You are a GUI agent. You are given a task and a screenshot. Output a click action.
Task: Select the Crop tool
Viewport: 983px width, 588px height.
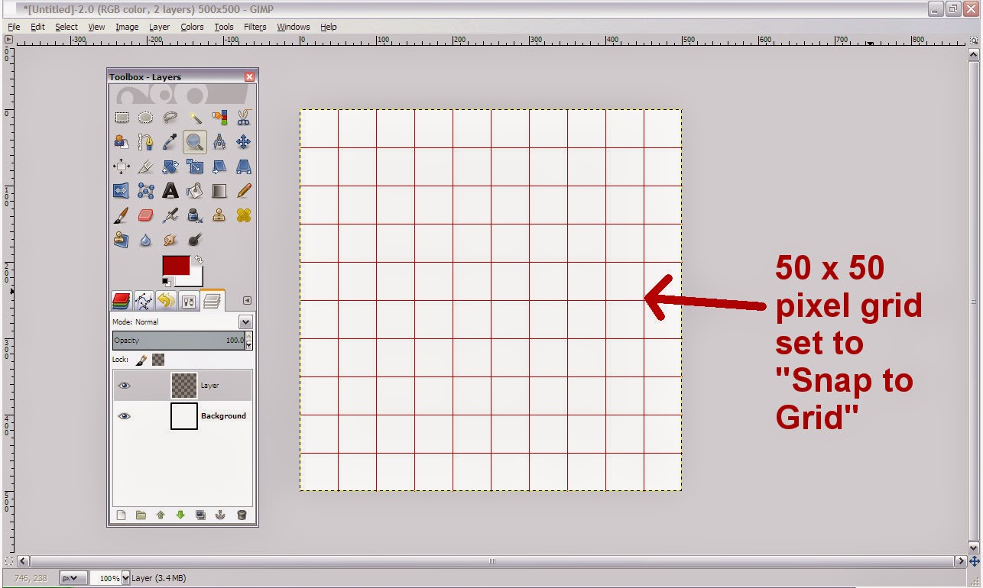pos(145,166)
